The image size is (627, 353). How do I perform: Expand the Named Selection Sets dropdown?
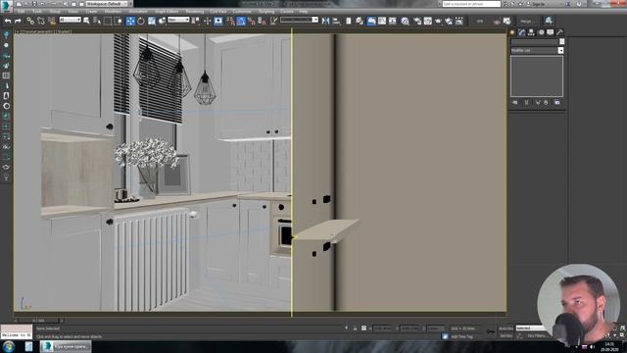point(315,20)
